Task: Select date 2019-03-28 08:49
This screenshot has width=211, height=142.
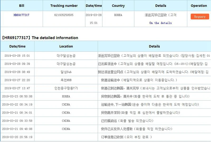Action: (x=17, y=72)
